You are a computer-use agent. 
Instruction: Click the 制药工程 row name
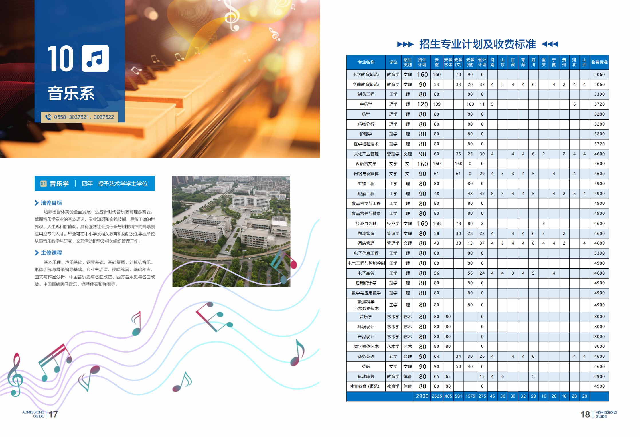tap(366, 94)
